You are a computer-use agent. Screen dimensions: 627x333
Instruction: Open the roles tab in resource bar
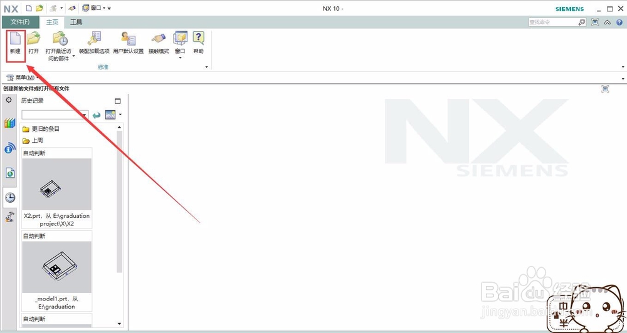10,217
